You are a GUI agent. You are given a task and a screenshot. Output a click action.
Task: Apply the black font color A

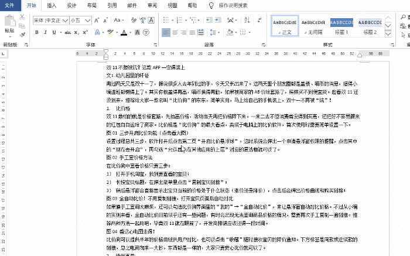pyautogui.click(x=124, y=32)
